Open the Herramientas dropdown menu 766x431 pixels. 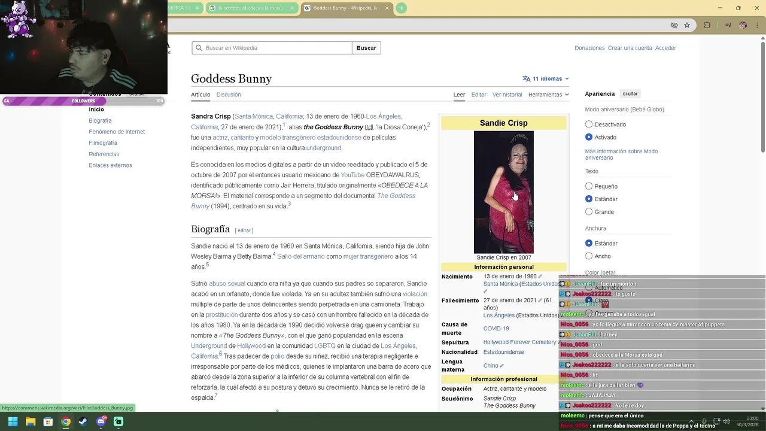549,95
